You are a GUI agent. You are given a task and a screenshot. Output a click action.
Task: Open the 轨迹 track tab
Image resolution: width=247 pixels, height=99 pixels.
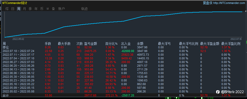point(84,9)
